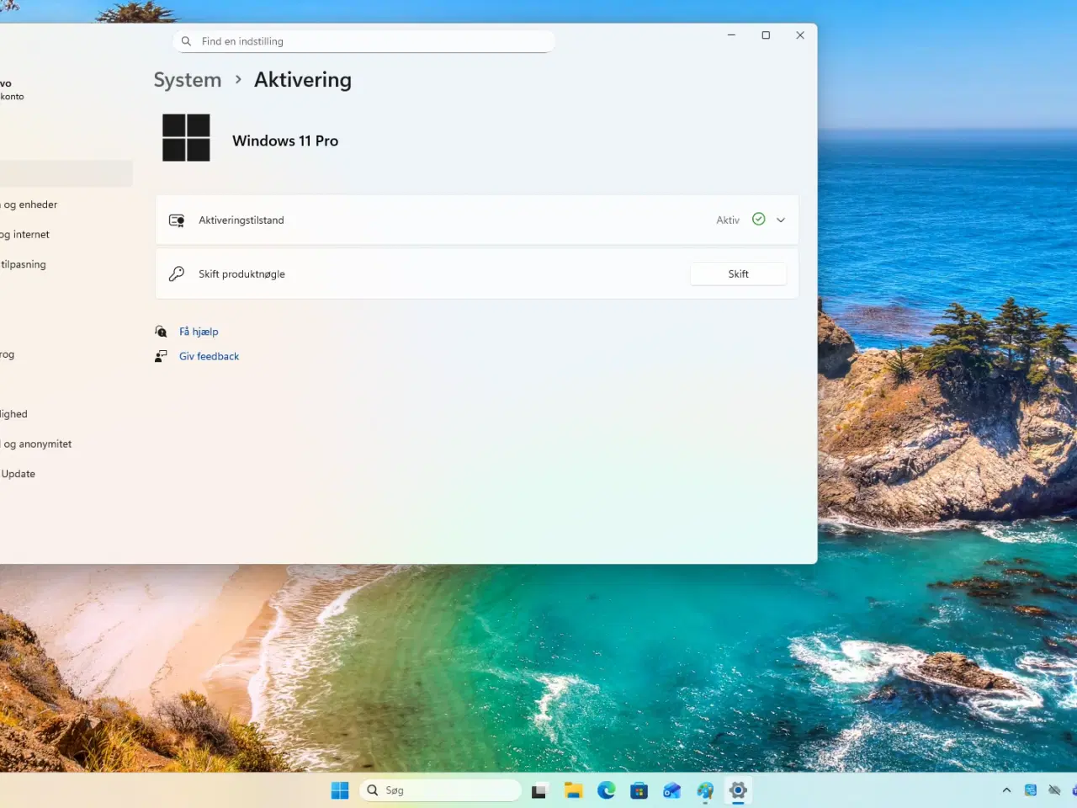Open the Få hjælp link
The width and height of the screenshot is (1077, 808).
tap(198, 331)
